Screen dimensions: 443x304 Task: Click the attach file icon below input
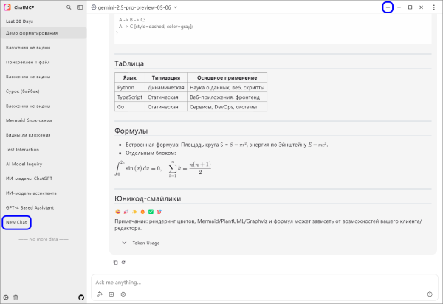(111, 294)
